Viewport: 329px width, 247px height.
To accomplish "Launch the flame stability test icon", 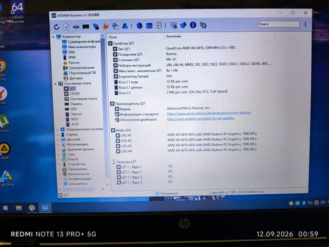I will pyautogui.click(x=106, y=26).
